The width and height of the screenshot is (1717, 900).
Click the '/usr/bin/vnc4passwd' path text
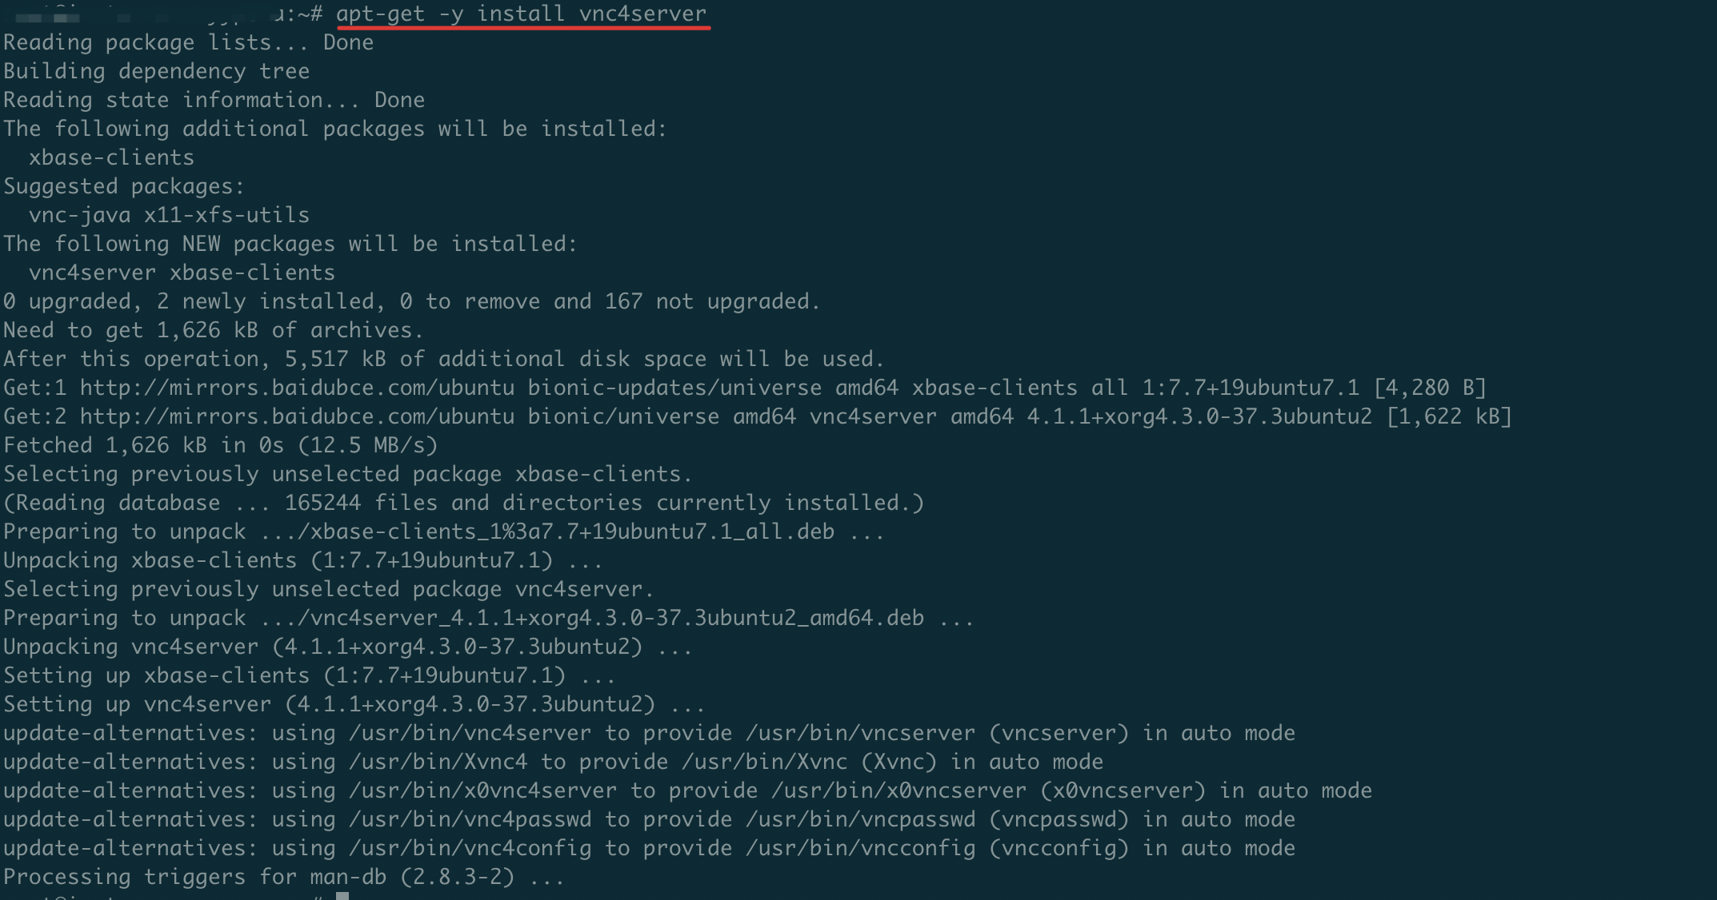coord(470,820)
